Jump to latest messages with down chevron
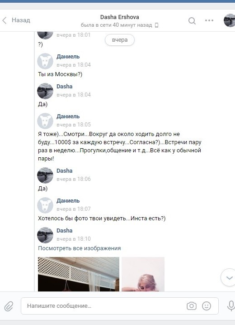Image resolution: width=235 pixels, height=325 pixels. click(x=229, y=277)
